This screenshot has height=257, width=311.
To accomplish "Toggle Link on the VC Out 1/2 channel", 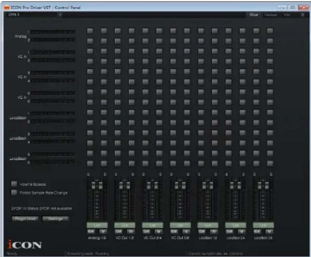I will coord(125,225).
